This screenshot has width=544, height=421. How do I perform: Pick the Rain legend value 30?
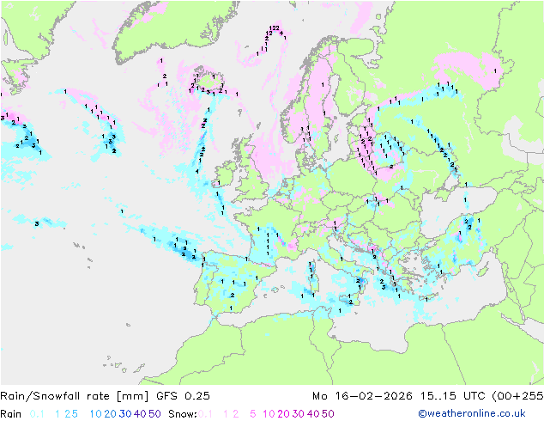[125, 414]
